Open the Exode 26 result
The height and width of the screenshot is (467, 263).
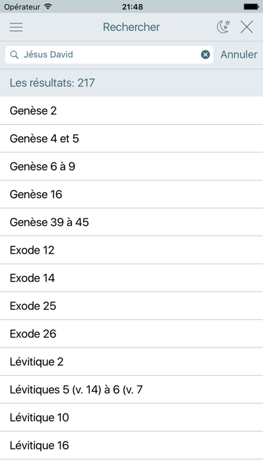tap(131, 334)
